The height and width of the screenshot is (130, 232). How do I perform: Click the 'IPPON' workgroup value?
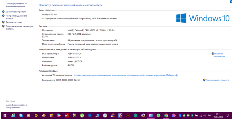click(x=70, y=66)
